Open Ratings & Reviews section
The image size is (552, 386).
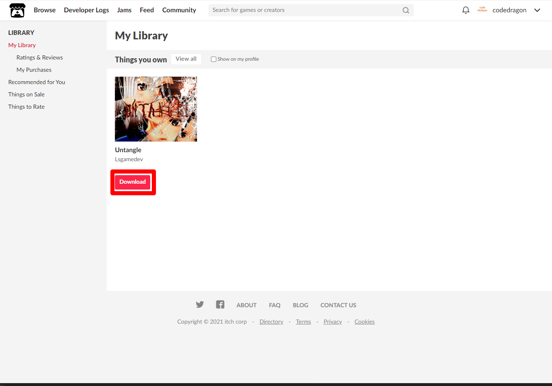(40, 57)
